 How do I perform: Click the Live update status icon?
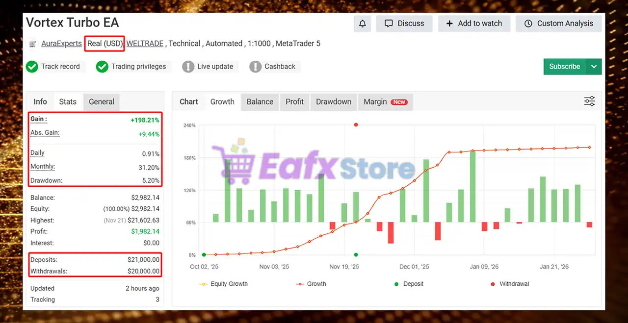(x=188, y=67)
